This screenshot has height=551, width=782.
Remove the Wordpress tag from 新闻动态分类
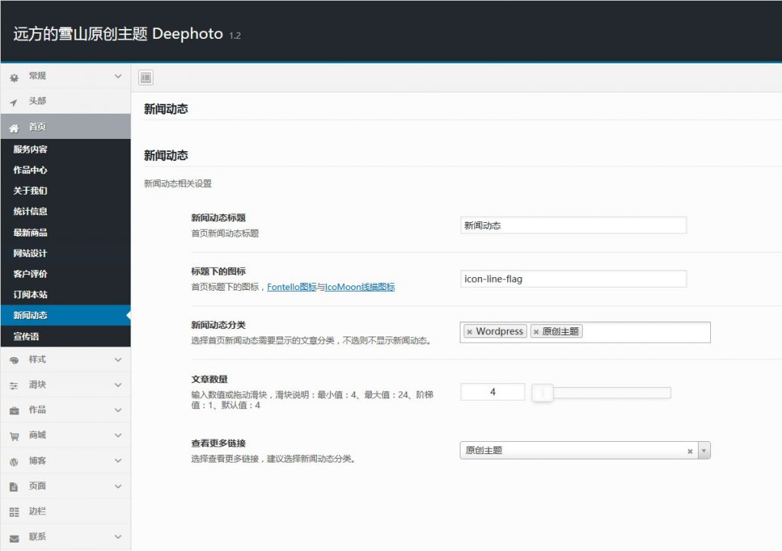(x=469, y=331)
